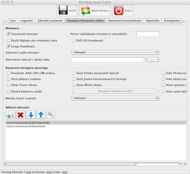
Task: Open Základní nastavení tab
Action: pyautogui.click(x=50, y=21)
